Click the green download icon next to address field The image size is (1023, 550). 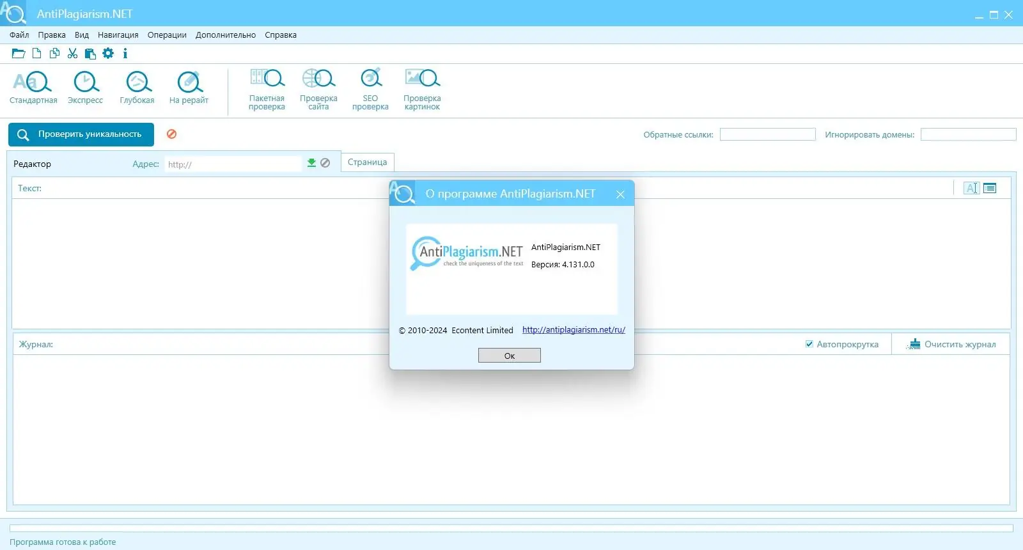click(311, 163)
